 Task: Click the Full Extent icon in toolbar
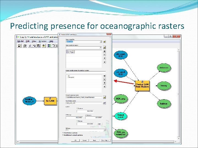click(x=53, y=46)
